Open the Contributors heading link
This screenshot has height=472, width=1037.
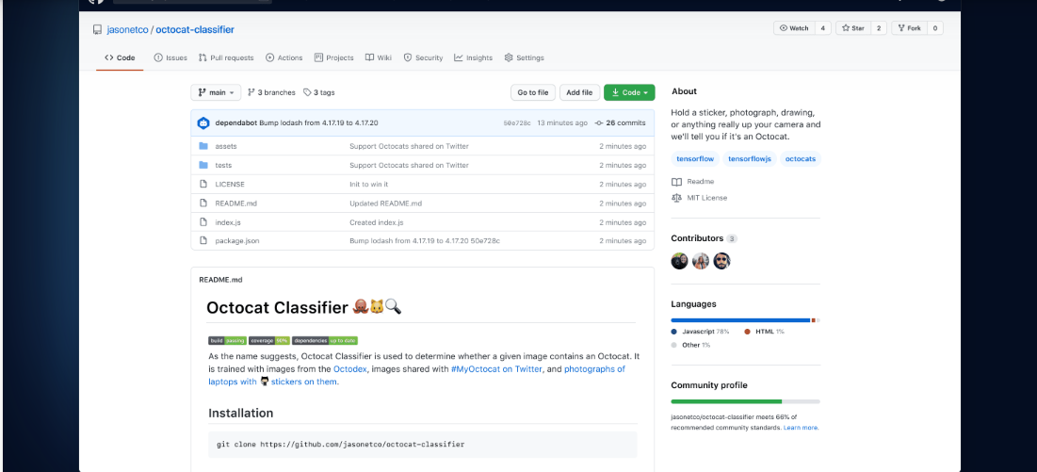click(697, 238)
